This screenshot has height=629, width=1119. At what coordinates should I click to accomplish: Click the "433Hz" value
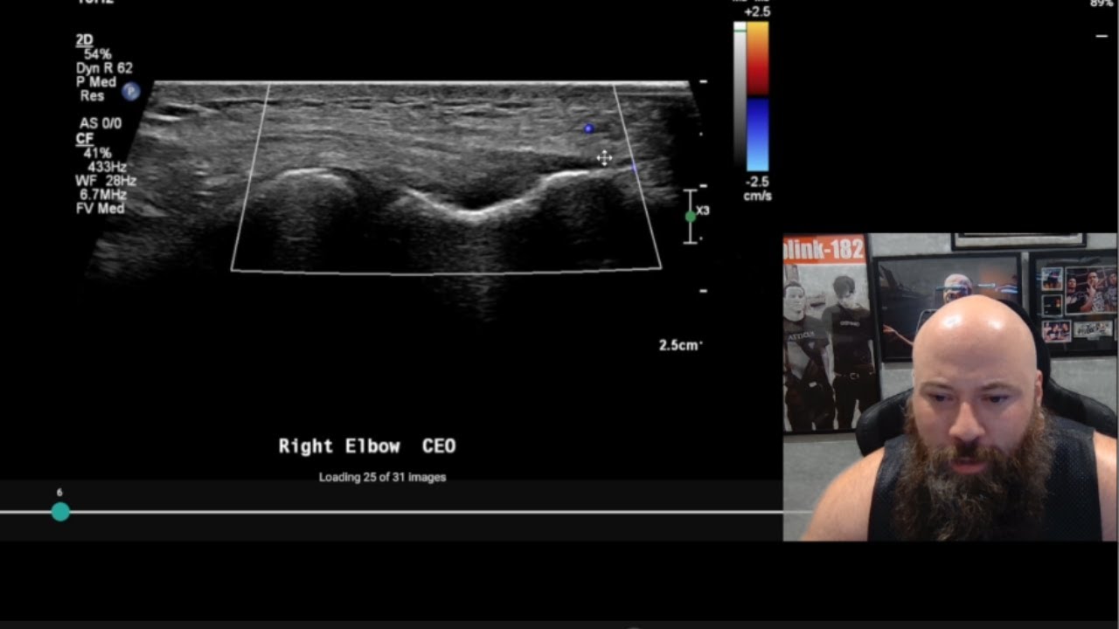click(x=107, y=167)
